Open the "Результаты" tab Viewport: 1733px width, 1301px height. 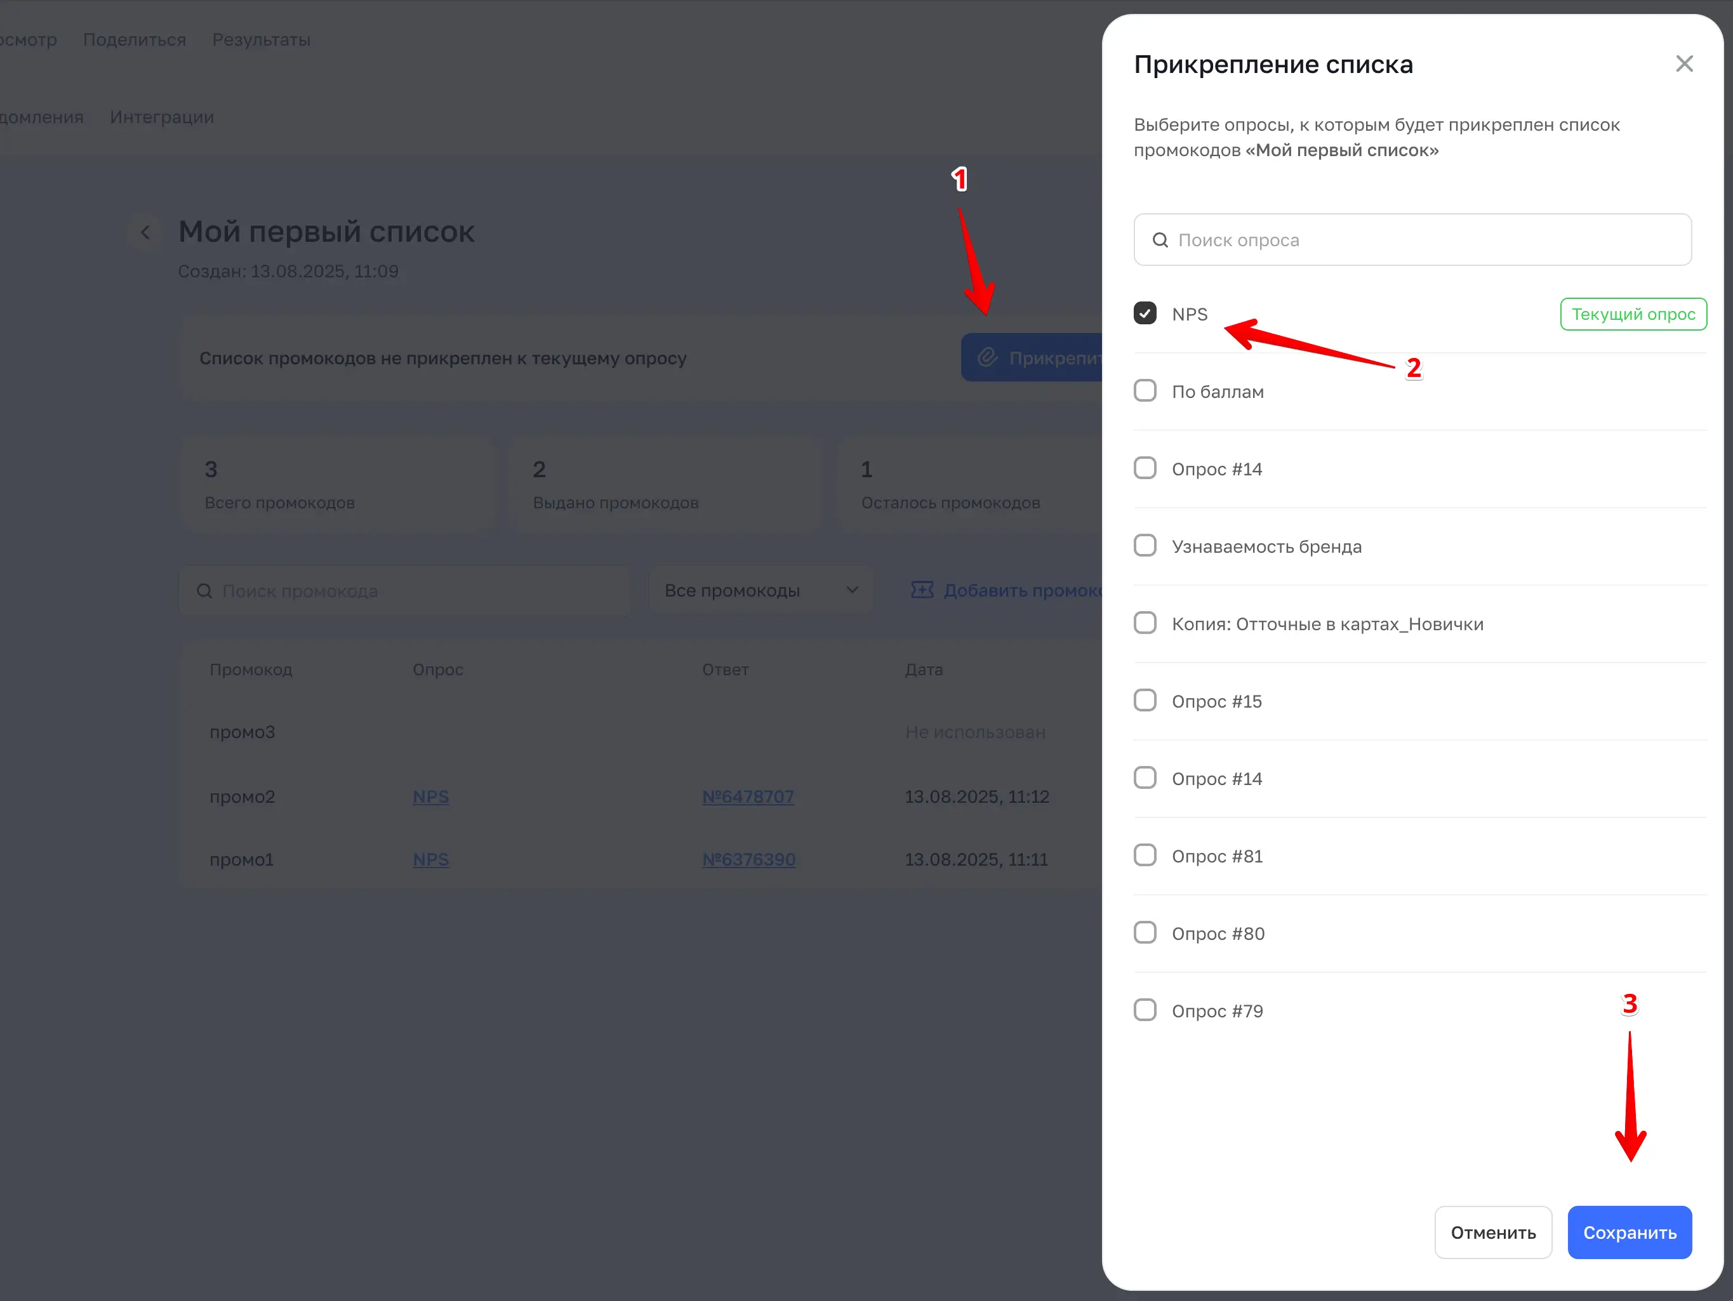(262, 40)
